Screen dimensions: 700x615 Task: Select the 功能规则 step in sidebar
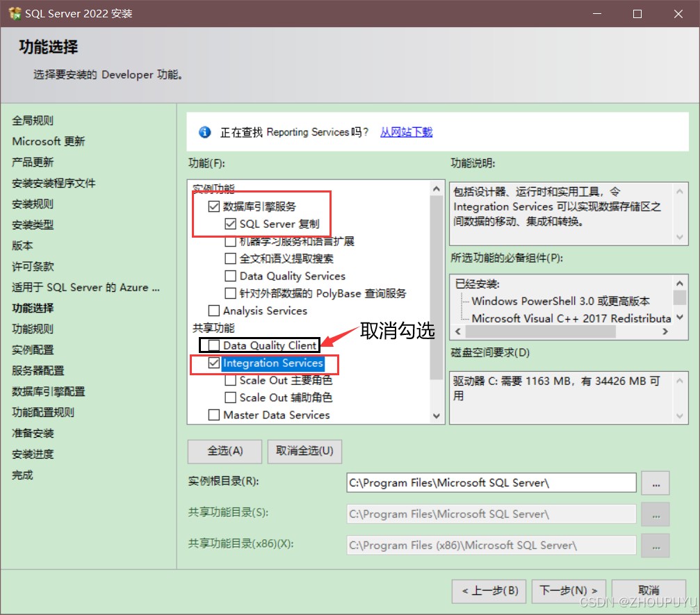pos(33,329)
